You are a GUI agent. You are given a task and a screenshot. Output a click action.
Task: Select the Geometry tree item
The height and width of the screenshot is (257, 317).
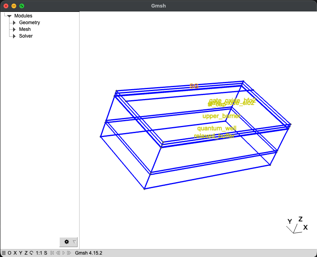coord(30,23)
